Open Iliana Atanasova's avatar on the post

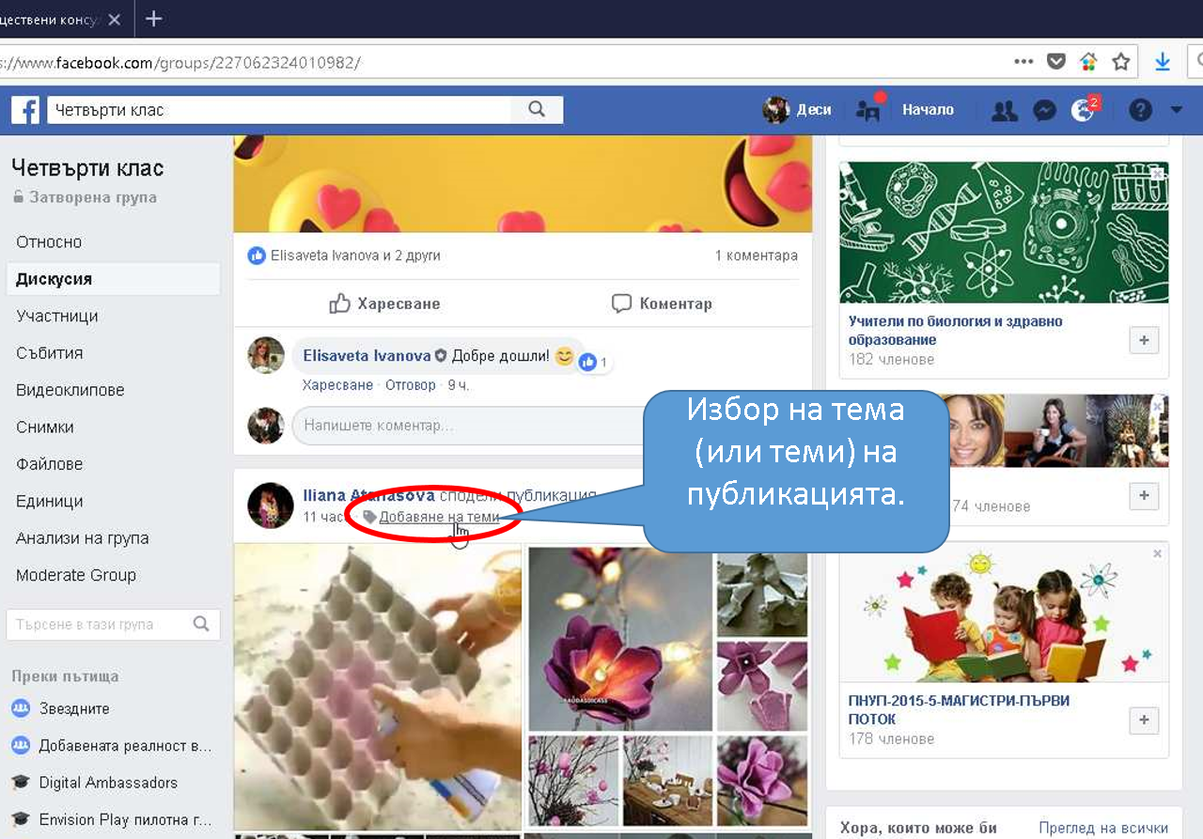pos(271,506)
